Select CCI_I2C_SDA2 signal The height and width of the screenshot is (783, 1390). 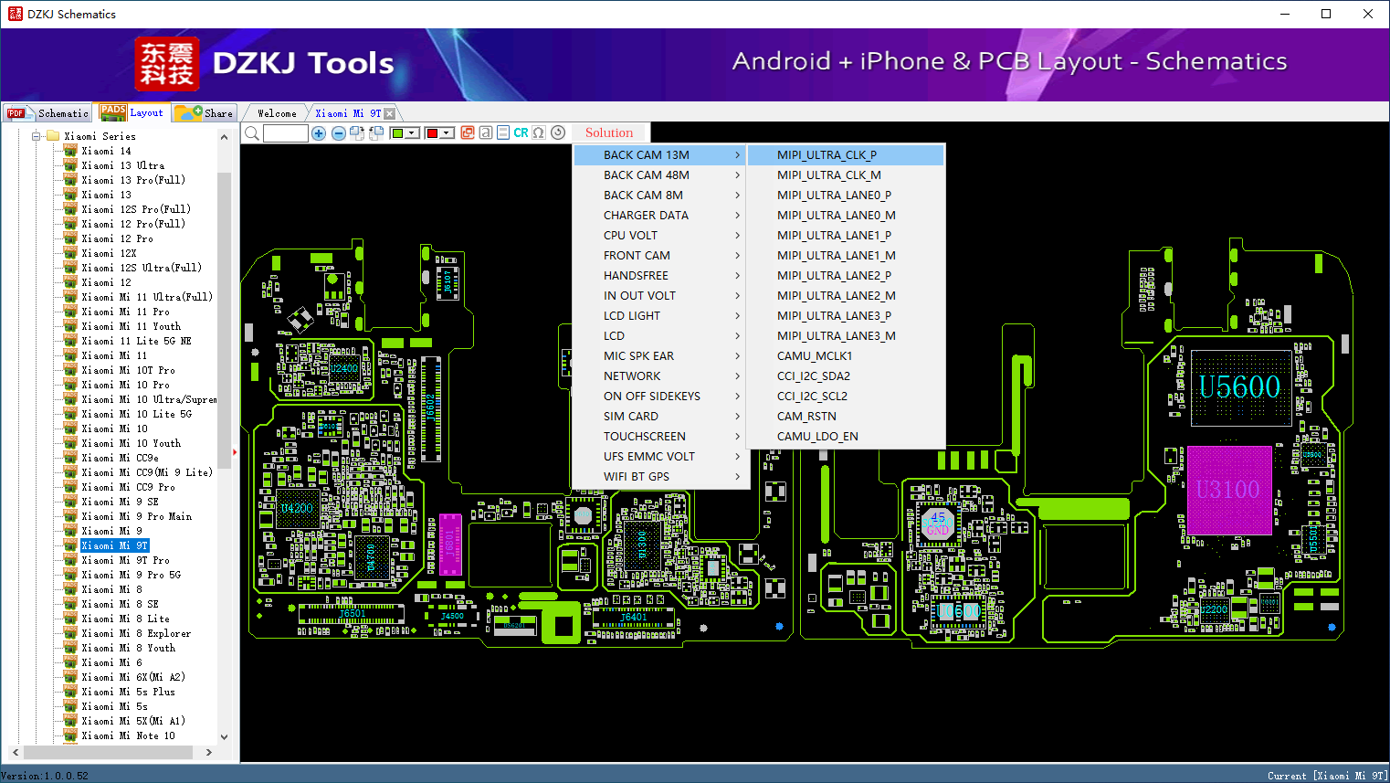coord(846,376)
